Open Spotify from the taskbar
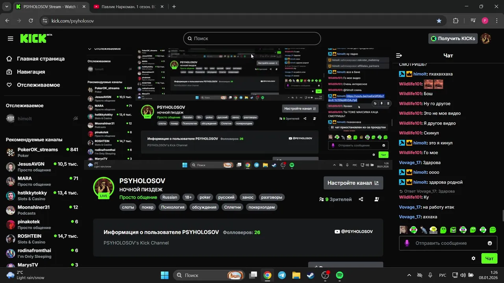The image size is (504, 283). point(339,275)
